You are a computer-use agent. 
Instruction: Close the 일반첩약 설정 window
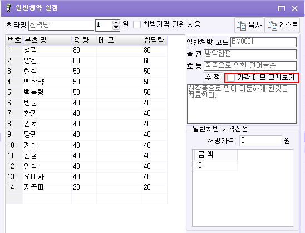294,8
